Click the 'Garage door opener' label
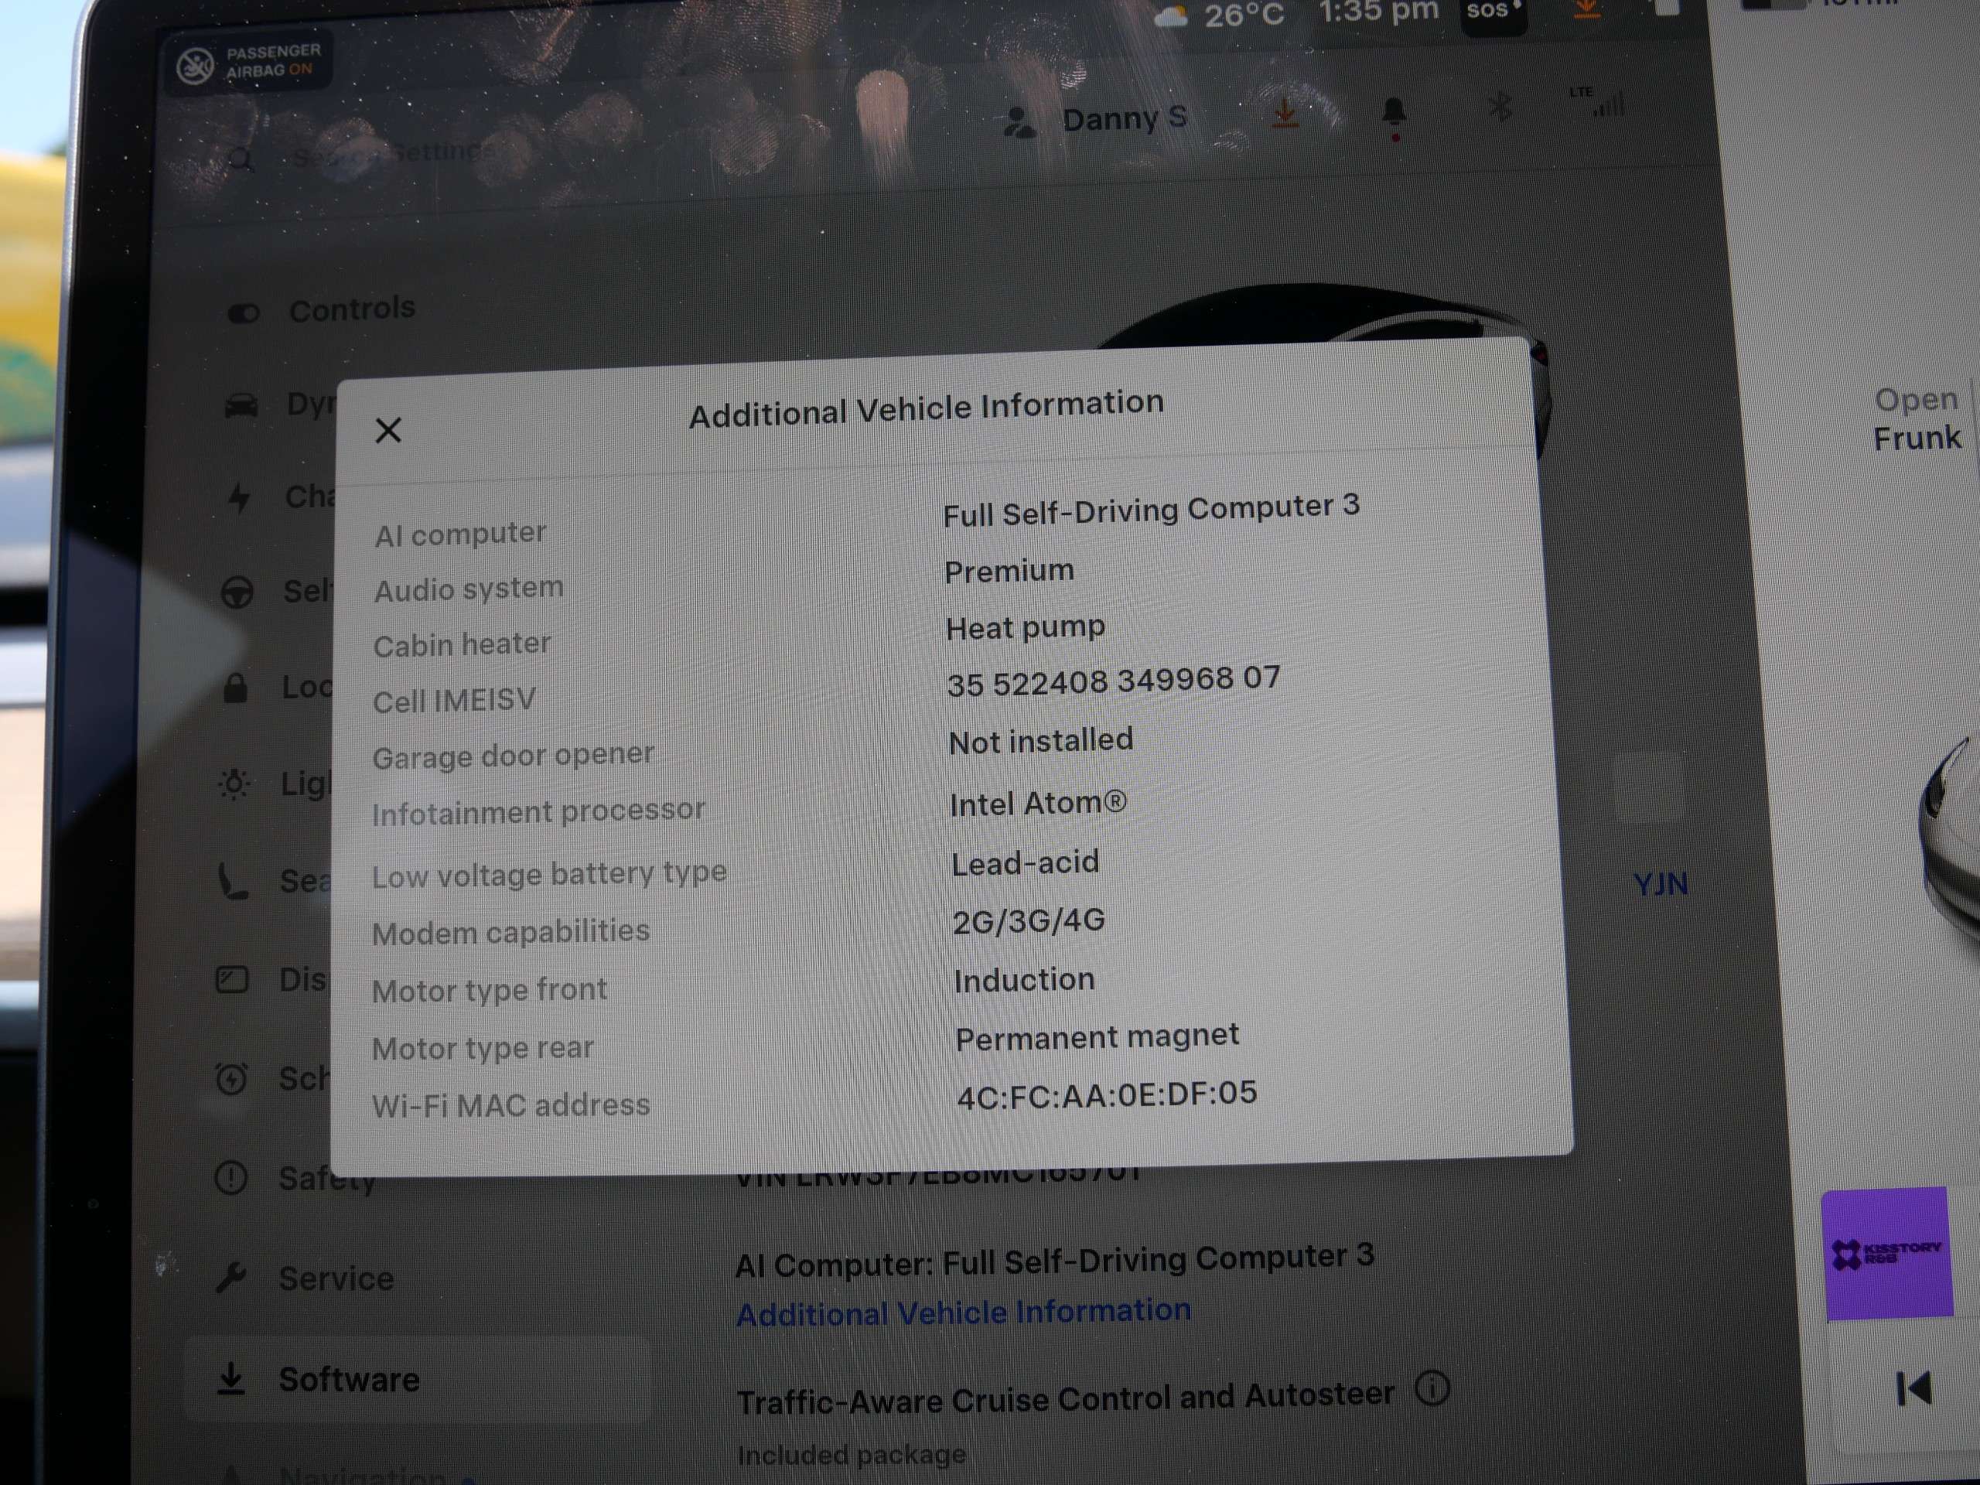This screenshot has width=1980, height=1485. [x=513, y=756]
